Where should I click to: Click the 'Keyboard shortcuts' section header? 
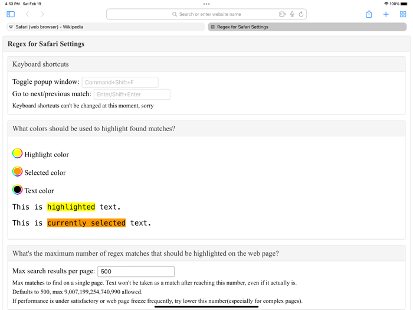pyautogui.click(x=206, y=64)
